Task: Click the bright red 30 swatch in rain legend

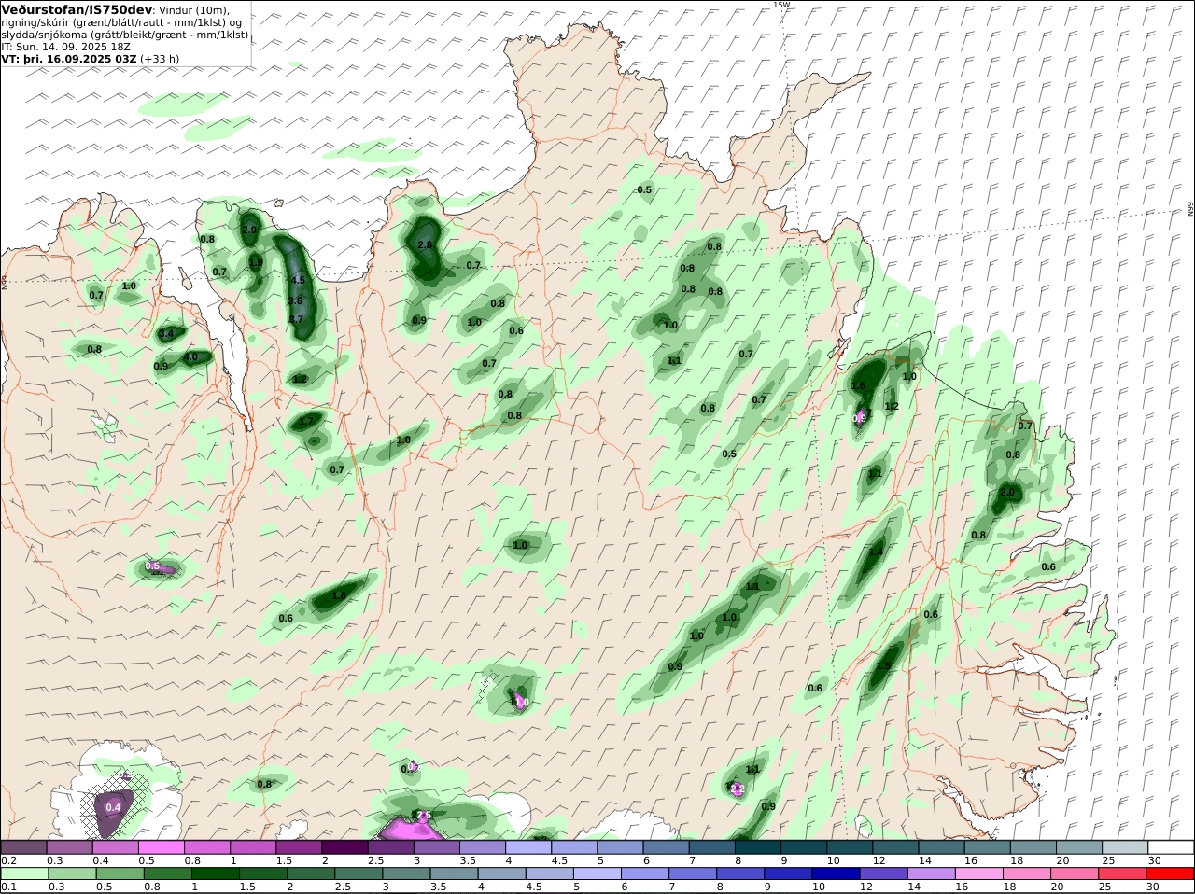Action: coord(1172,874)
